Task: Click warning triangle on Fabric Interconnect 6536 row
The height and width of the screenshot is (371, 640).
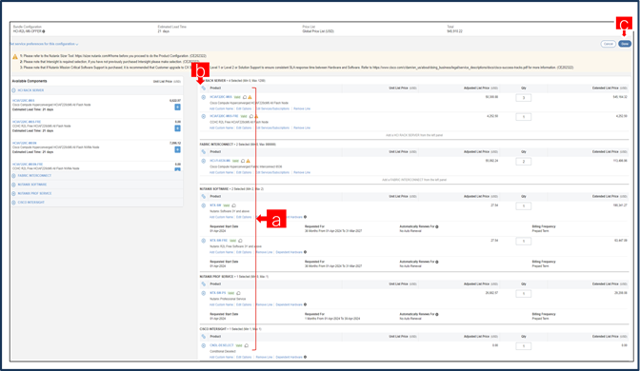Action: (x=249, y=161)
